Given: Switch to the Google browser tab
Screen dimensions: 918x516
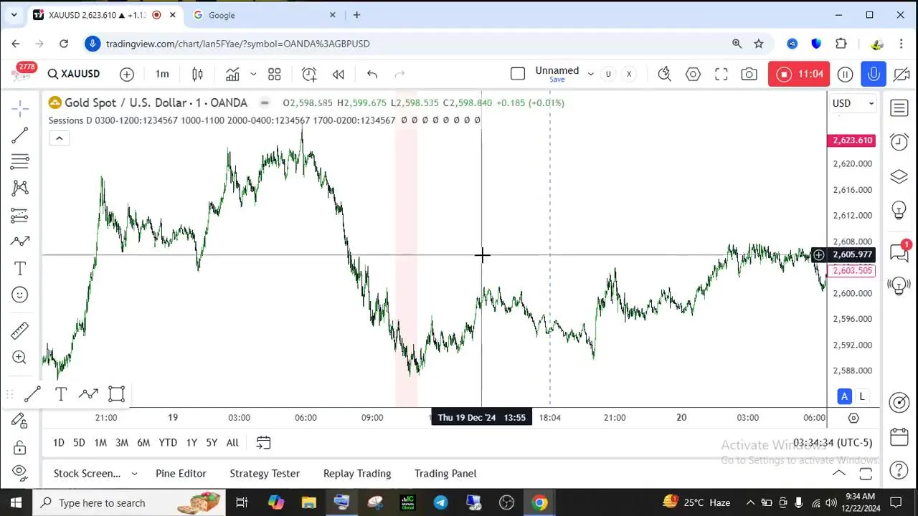Looking at the screenshot, I should (x=264, y=15).
